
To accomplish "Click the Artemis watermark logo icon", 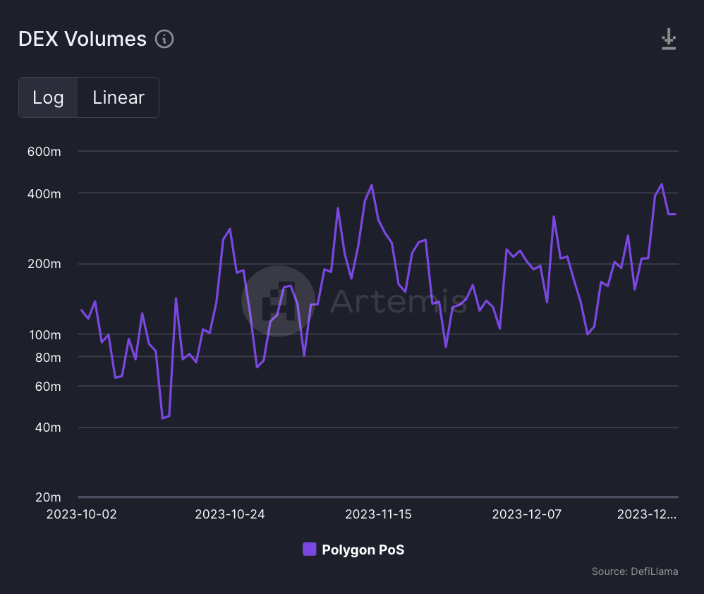I will 278,301.
